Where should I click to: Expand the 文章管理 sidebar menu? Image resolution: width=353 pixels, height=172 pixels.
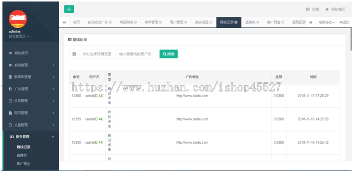pos(30,125)
